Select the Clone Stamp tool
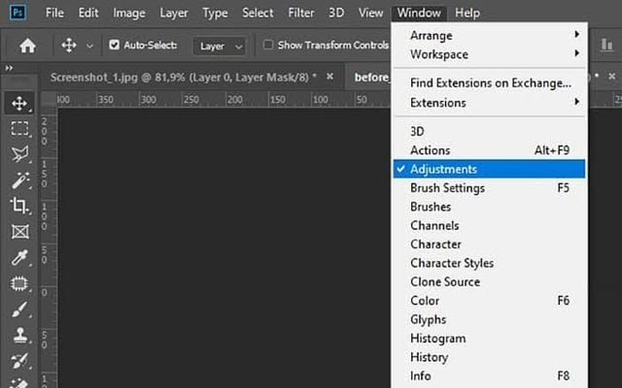 [19, 336]
